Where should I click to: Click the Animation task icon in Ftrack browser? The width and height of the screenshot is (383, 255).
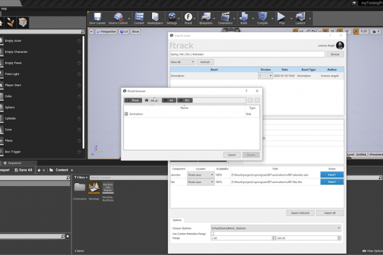click(126, 114)
